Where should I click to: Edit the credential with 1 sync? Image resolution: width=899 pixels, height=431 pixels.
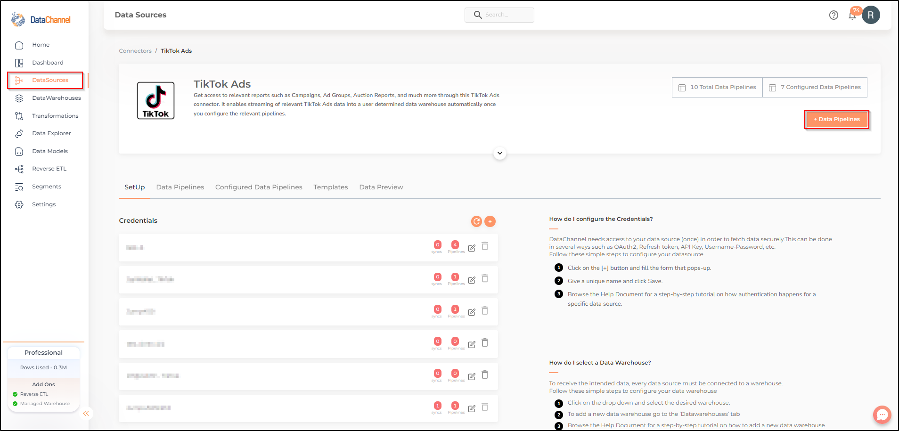coord(472,408)
